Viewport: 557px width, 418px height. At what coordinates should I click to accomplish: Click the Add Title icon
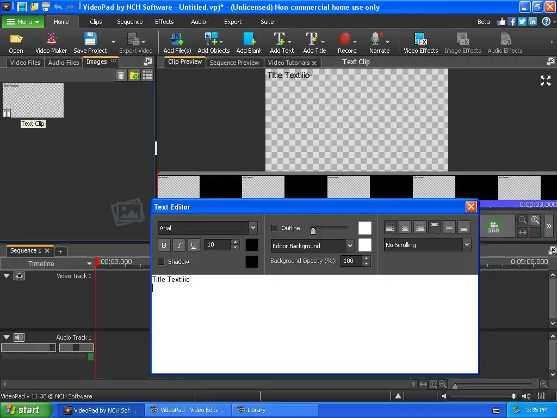[x=312, y=39]
